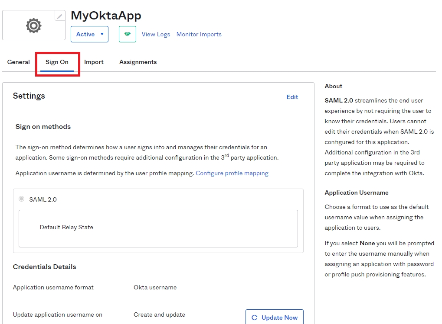Click the About heading in the sidebar
The image size is (442, 324).
point(333,86)
